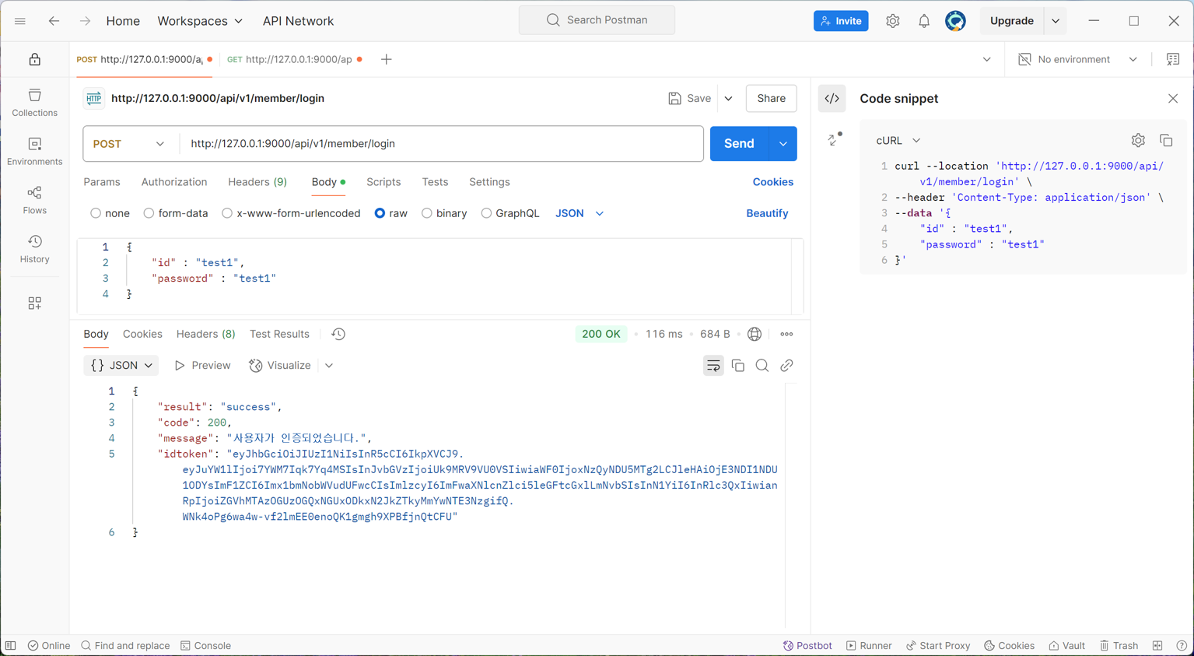
Task: Change the raw body format from JSON
Action: [x=579, y=213]
